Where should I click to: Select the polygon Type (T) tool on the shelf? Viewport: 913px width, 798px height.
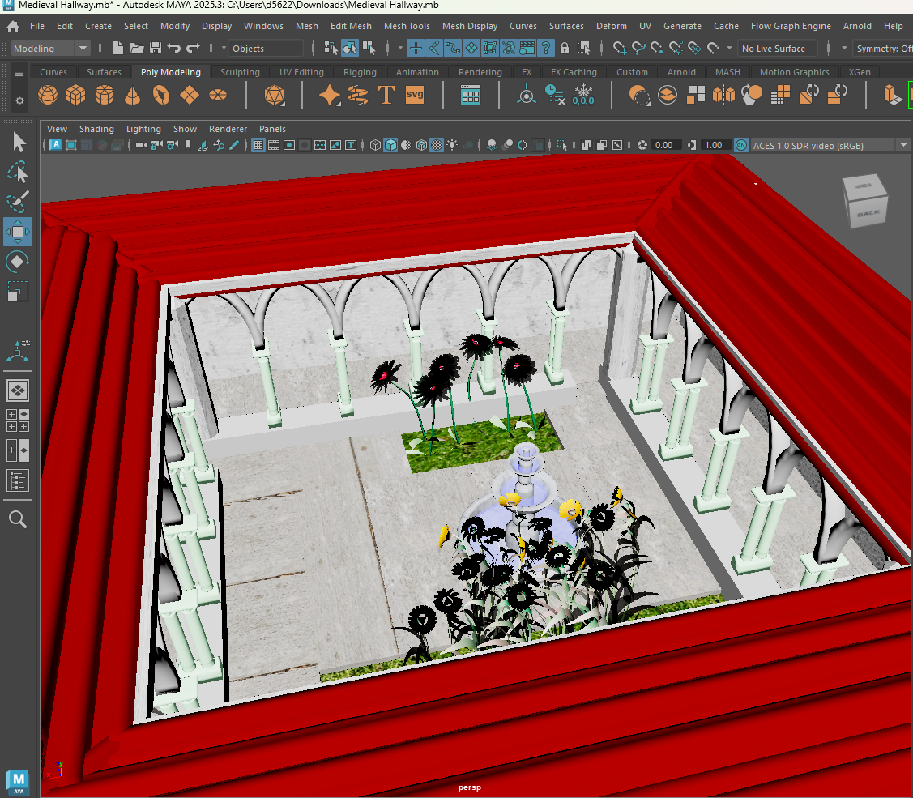386,95
